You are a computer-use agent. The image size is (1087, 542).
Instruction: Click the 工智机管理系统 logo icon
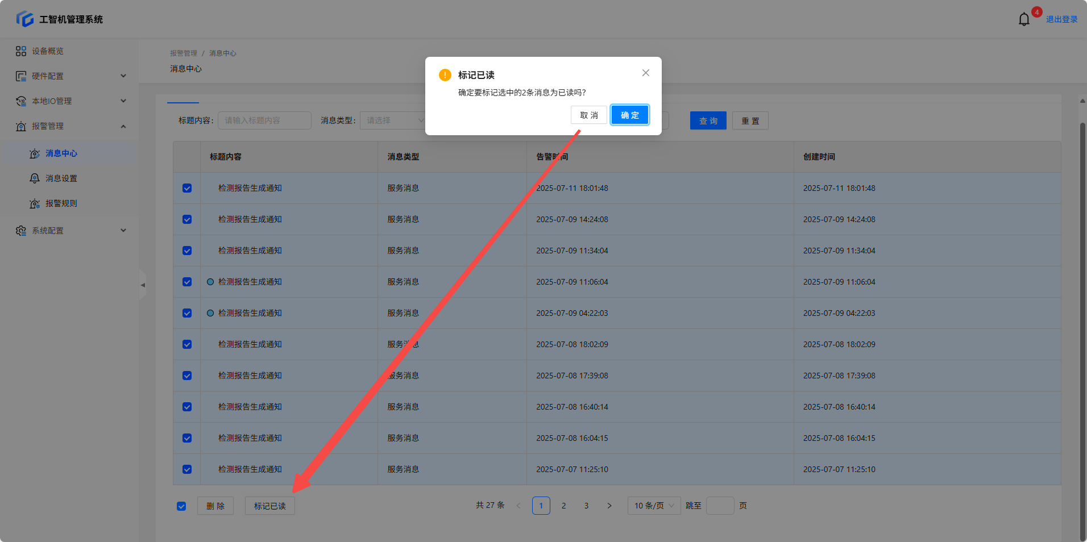[x=25, y=19]
